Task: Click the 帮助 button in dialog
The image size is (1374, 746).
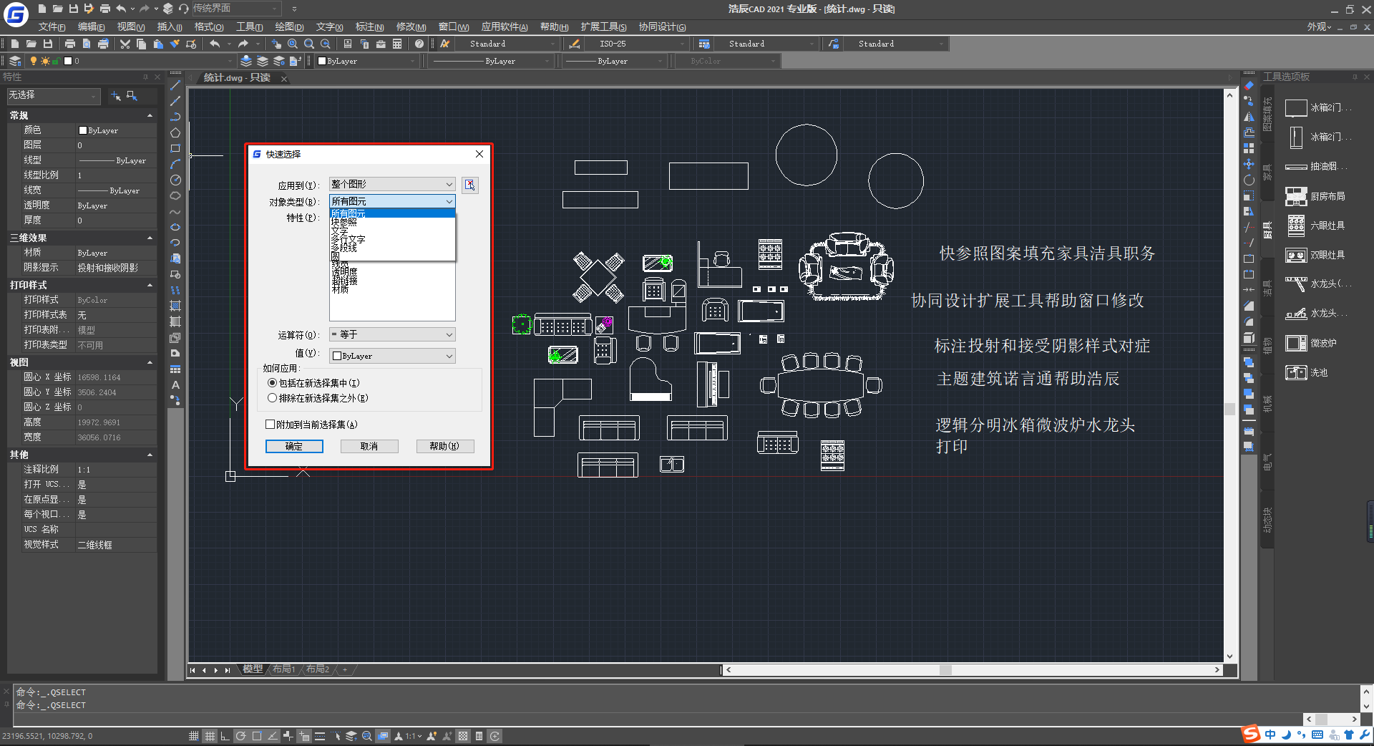Action: coord(444,446)
